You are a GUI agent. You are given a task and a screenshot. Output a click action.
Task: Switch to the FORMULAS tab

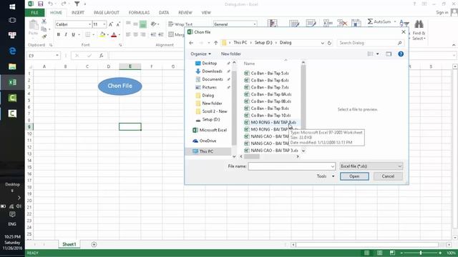click(x=139, y=13)
